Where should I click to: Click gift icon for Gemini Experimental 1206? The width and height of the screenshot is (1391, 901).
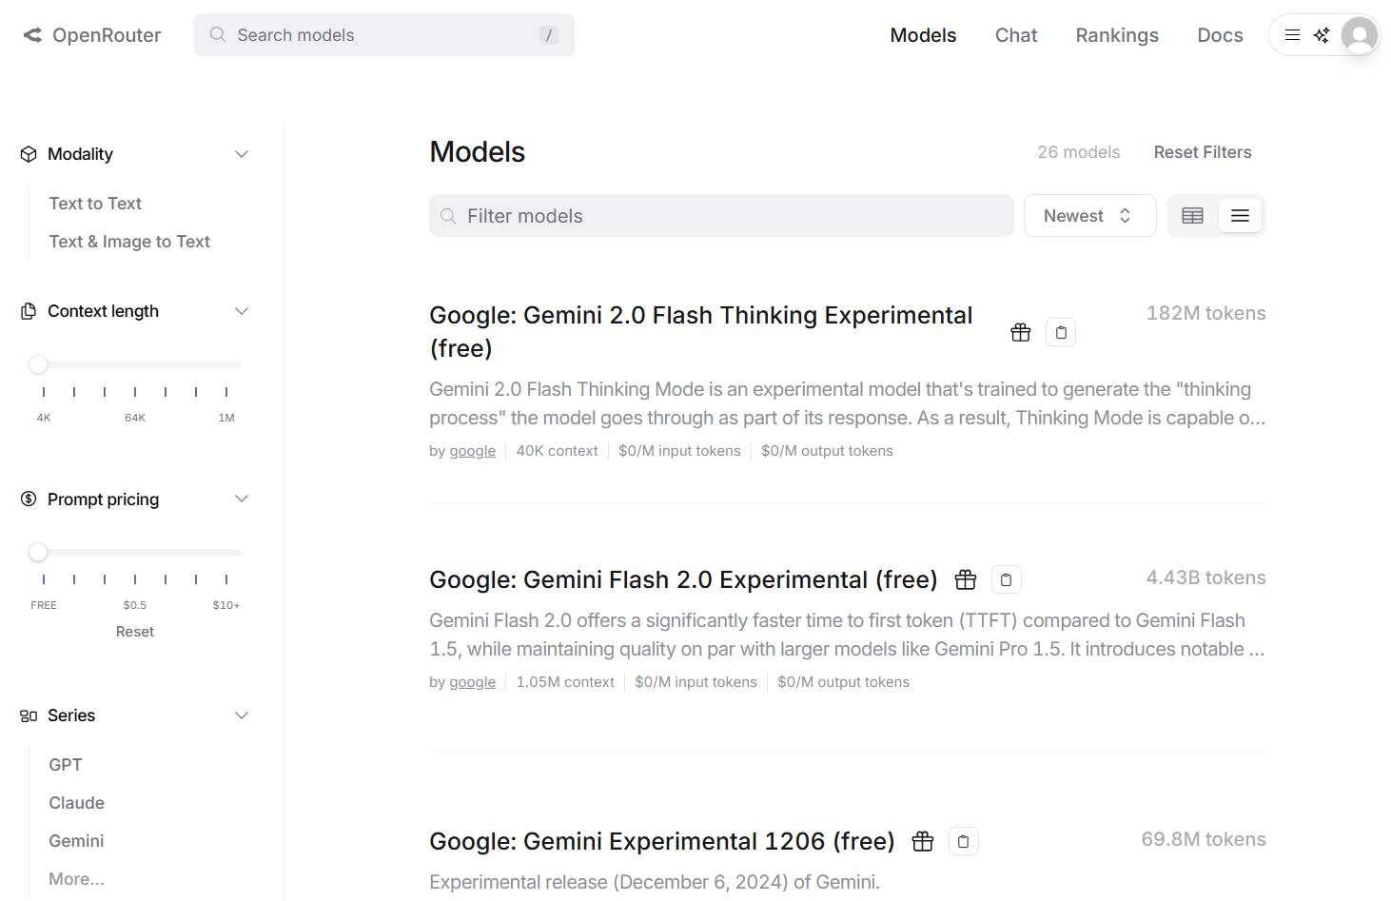[923, 841]
